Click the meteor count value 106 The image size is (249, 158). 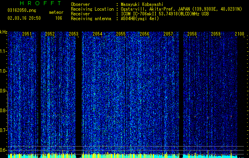[x=59, y=18]
